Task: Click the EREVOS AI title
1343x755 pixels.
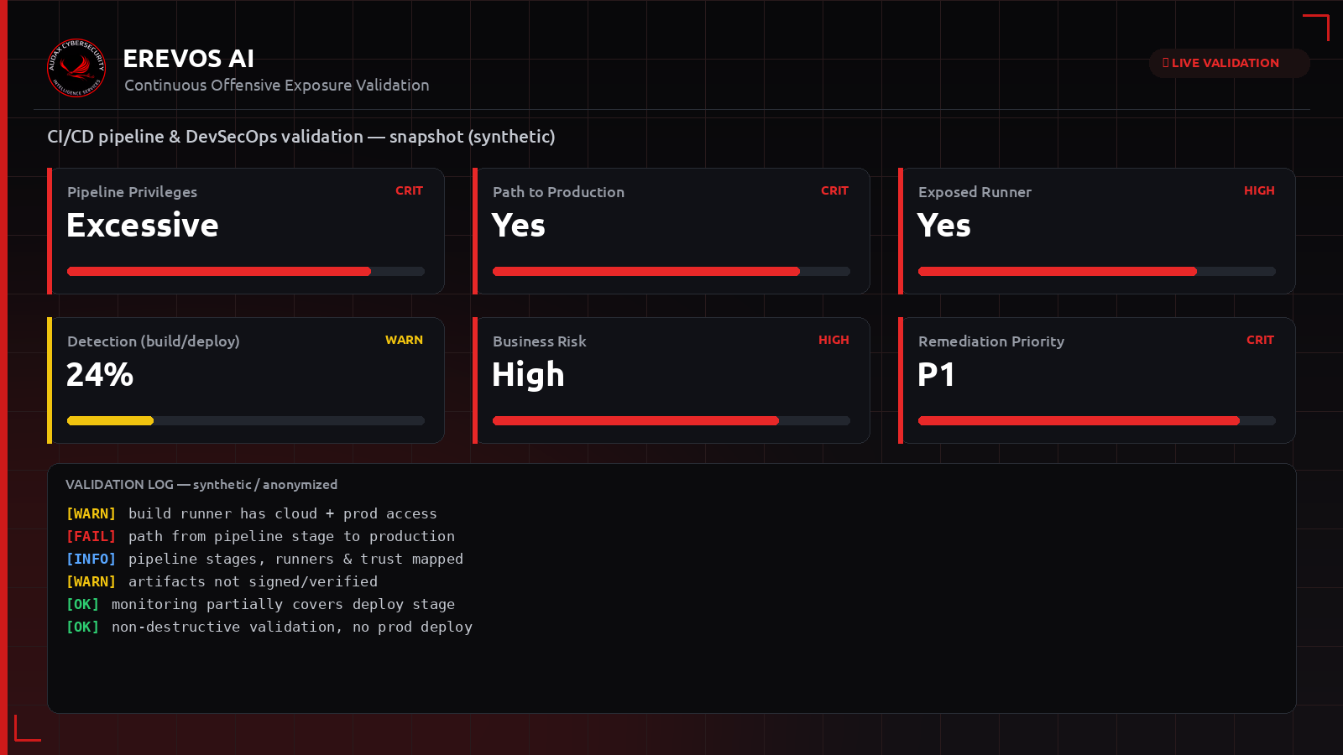Action: click(x=189, y=59)
